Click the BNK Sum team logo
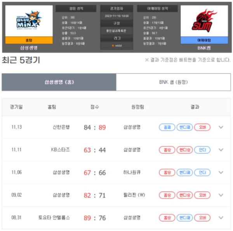 click(204, 21)
